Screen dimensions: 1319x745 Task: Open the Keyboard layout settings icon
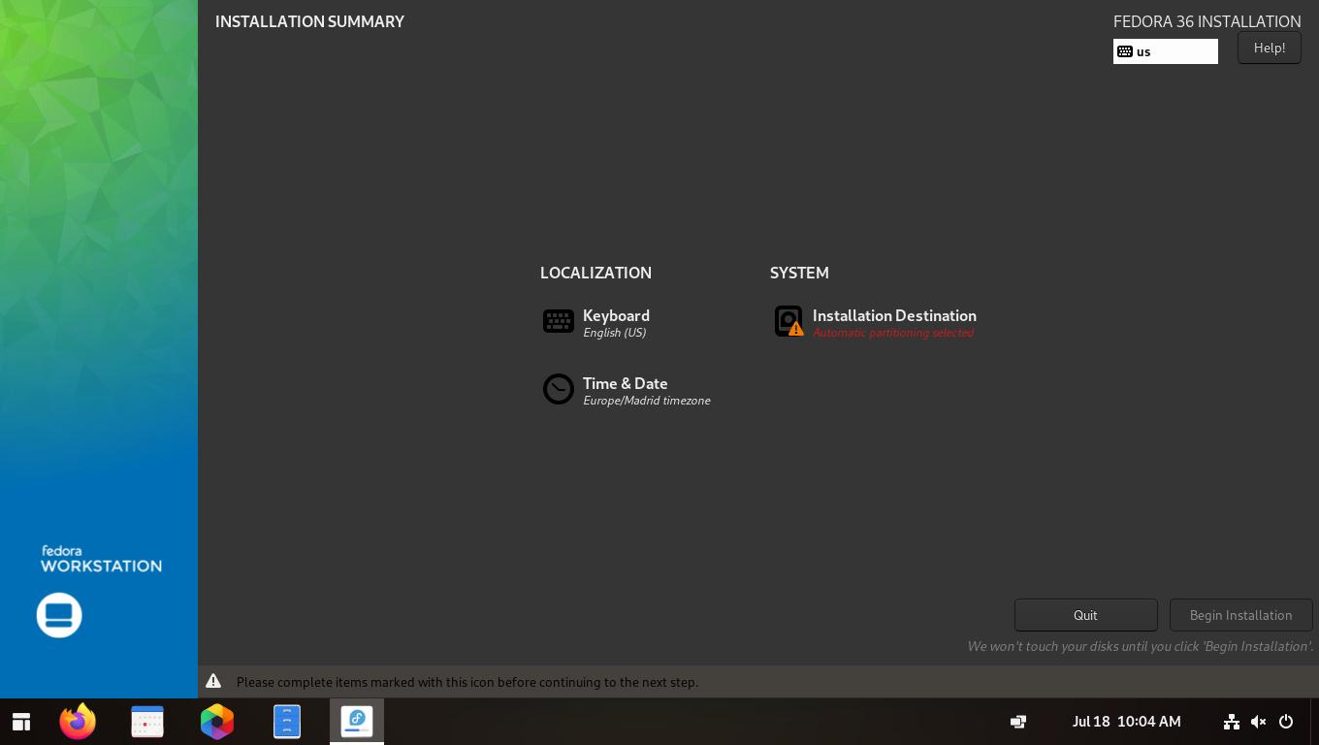pos(559,321)
